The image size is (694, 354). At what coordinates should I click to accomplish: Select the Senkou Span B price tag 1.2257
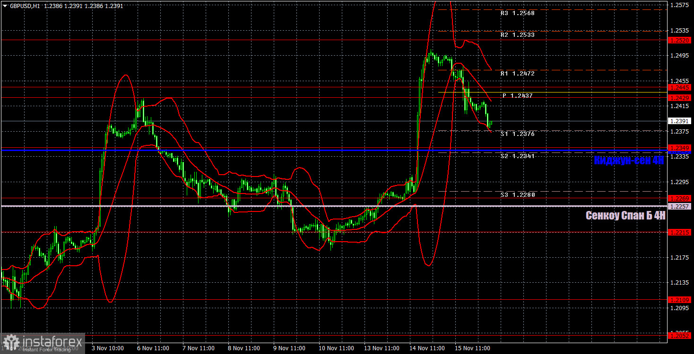point(680,206)
